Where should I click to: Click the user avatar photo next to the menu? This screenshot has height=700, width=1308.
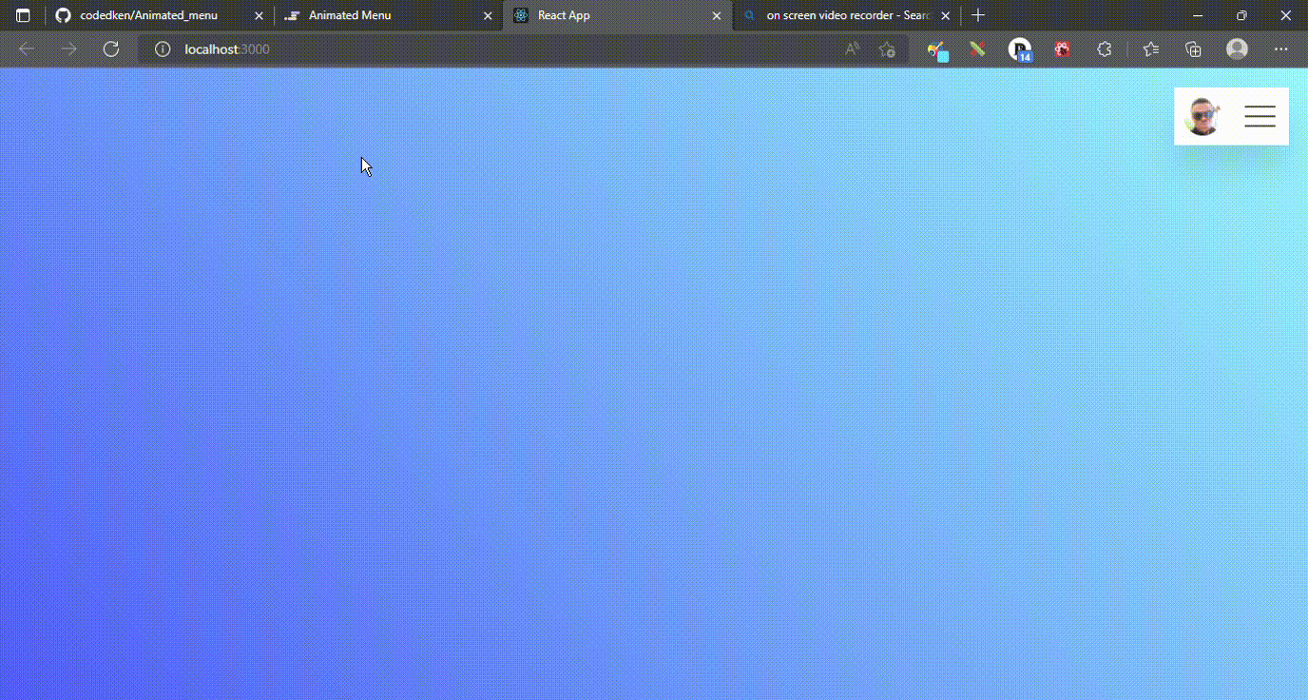tap(1202, 116)
